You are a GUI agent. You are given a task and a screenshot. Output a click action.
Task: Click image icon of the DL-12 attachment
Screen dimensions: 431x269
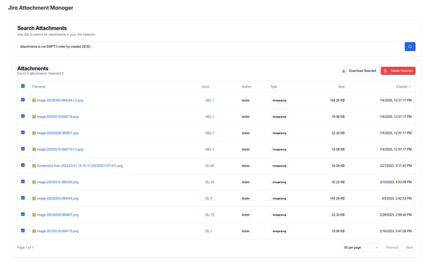(34, 215)
